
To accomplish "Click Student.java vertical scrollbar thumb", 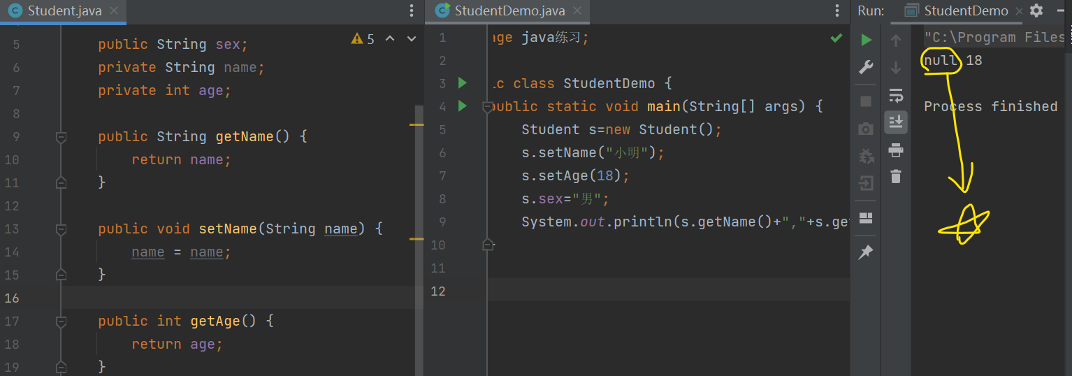I will [x=419, y=240].
